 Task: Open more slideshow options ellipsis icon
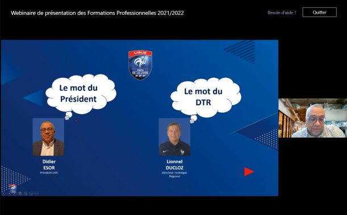36,193
